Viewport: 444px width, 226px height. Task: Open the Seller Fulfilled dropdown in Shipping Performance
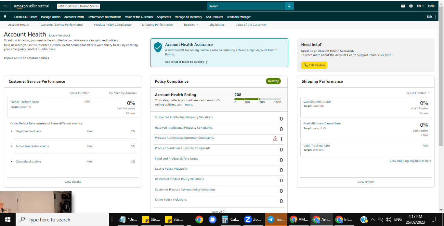click(418, 93)
